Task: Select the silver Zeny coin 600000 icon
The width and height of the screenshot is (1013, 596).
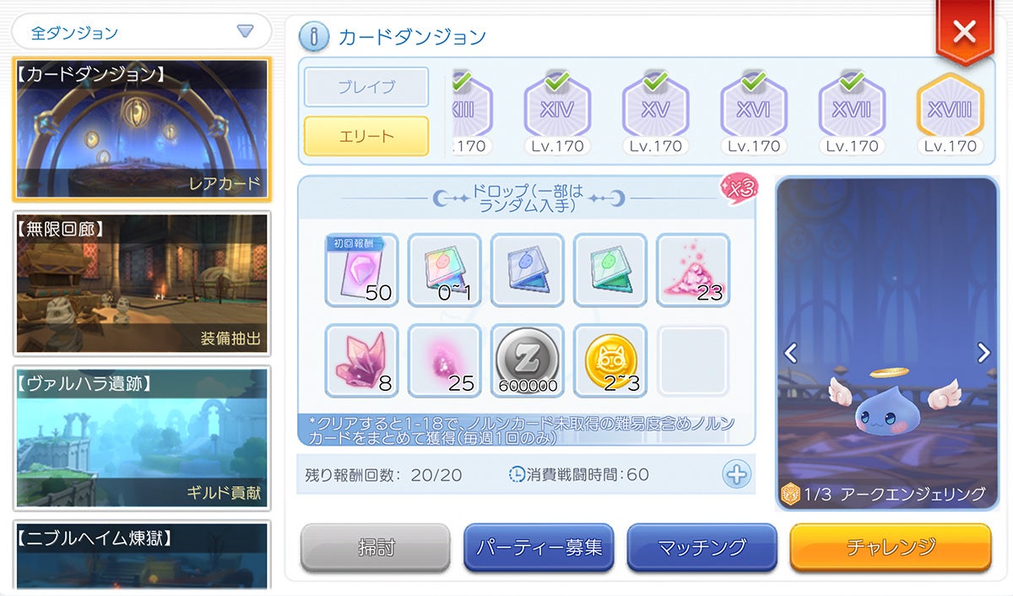Action: tap(527, 360)
